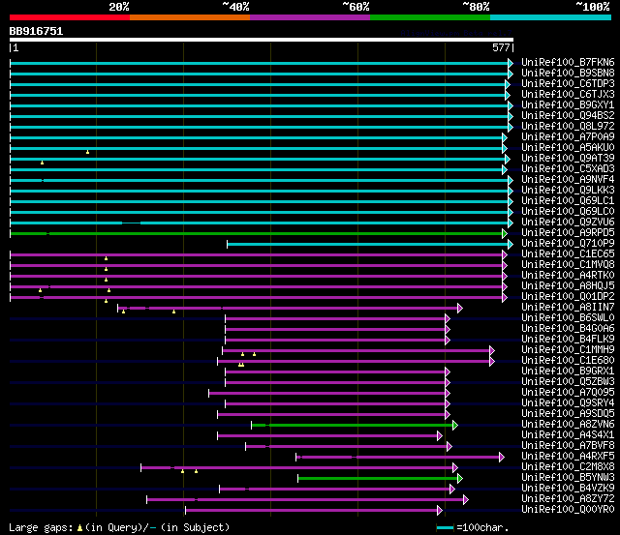Click the orange ~40% identity legend segment
620x535 pixels.
click(x=190, y=17)
